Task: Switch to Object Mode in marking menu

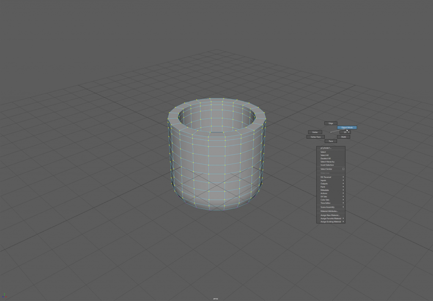Action: click(x=347, y=127)
